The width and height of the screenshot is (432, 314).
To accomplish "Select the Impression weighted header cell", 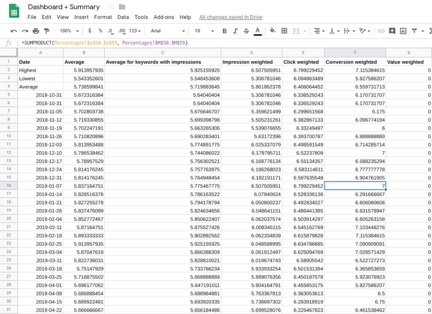I will point(251,62).
